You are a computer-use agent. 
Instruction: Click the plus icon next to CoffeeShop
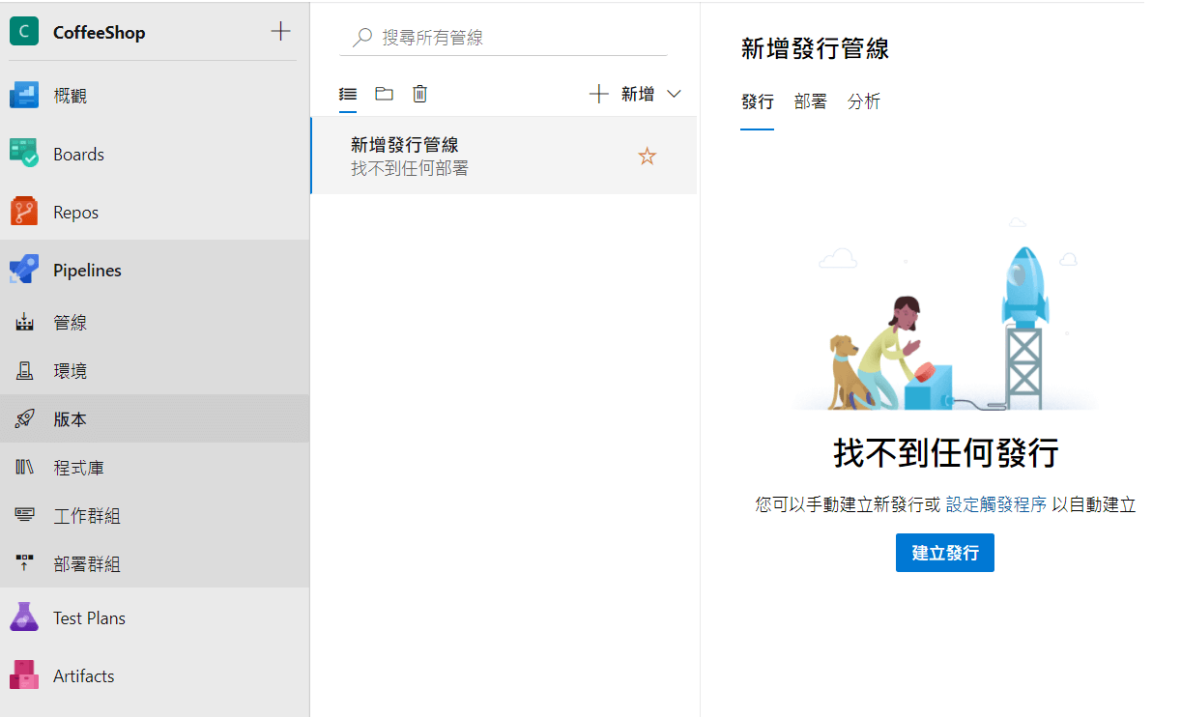pyautogui.click(x=280, y=32)
